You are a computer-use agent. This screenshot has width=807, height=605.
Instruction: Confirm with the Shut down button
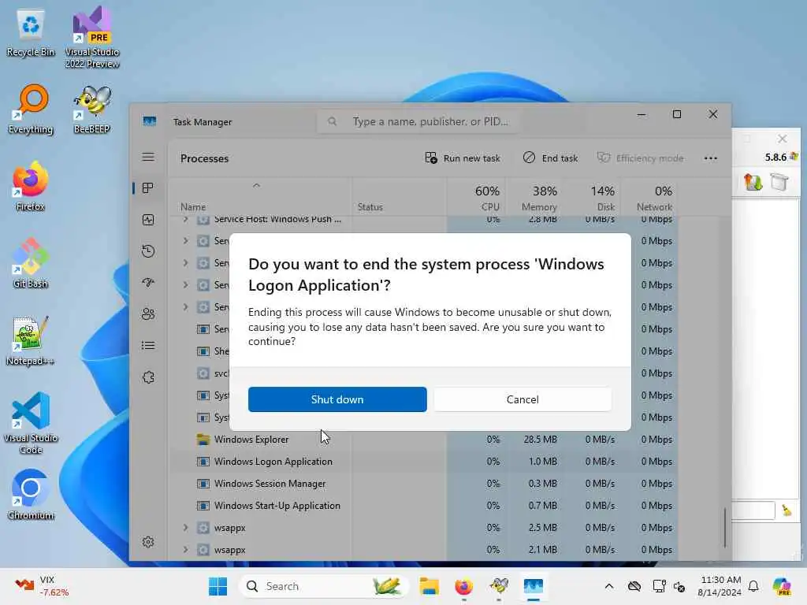pyautogui.click(x=337, y=399)
